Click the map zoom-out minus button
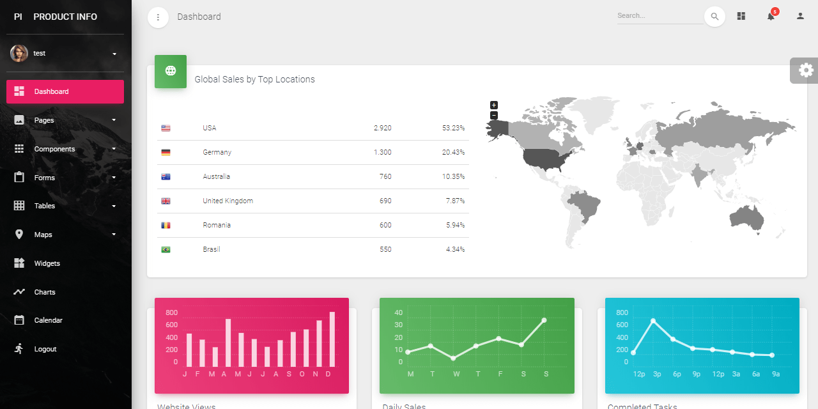 pyautogui.click(x=493, y=115)
